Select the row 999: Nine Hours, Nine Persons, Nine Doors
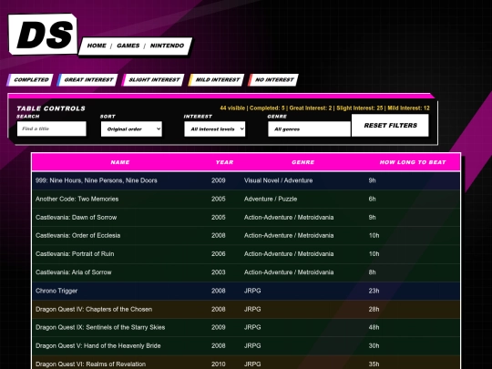The image size is (492, 369). pos(246,180)
